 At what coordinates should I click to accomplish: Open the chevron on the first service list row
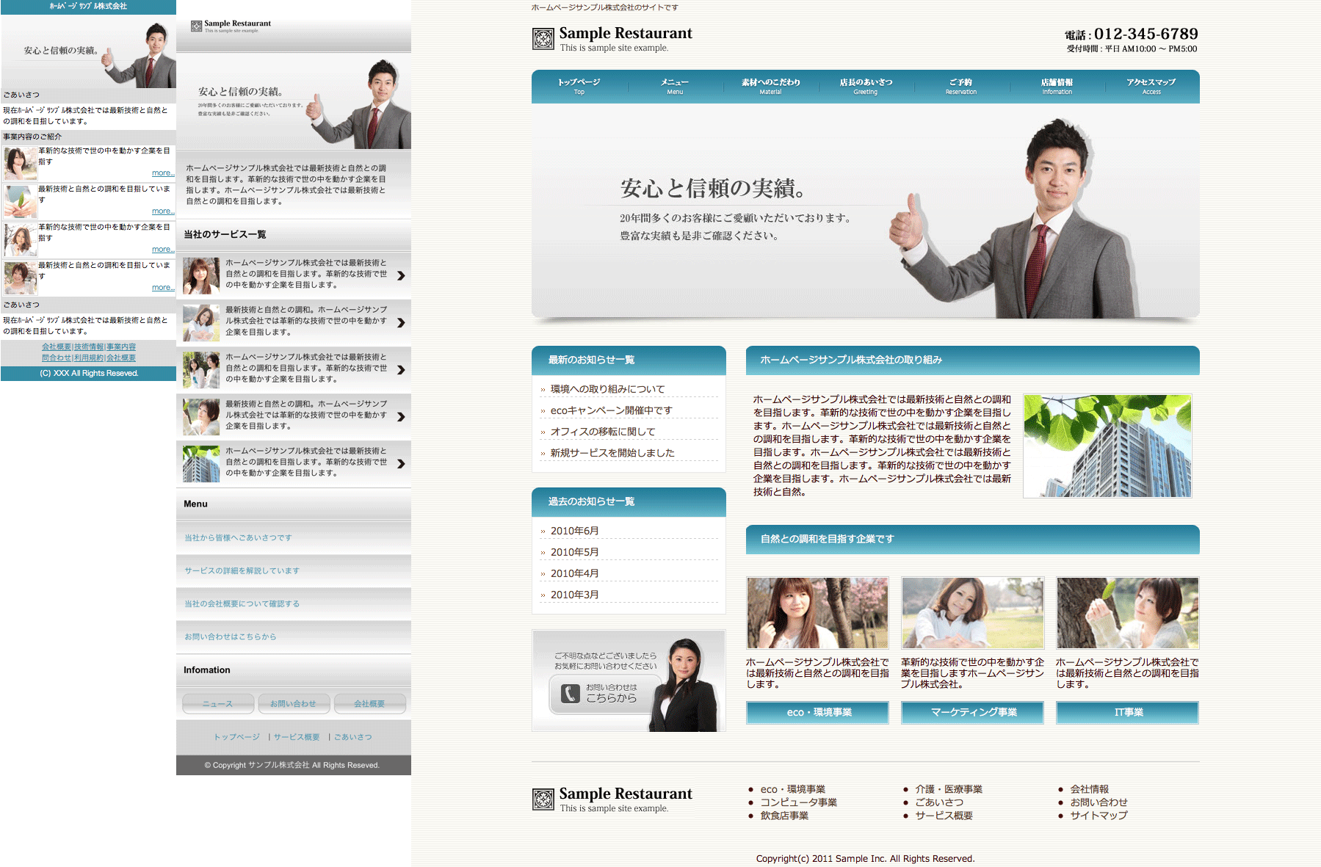(x=401, y=276)
